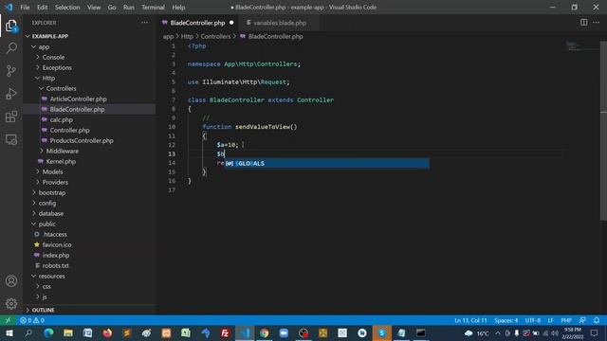Open FileZilla from taskbar
This screenshot has height=341, width=607.
(225, 332)
